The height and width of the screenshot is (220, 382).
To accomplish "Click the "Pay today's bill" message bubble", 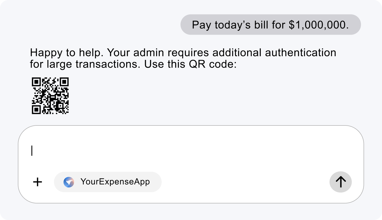I will click(x=270, y=25).
